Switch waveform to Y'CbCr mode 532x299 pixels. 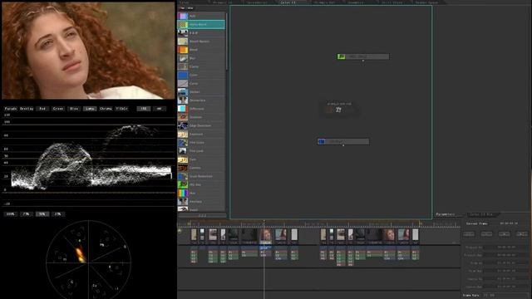point(122,109)
